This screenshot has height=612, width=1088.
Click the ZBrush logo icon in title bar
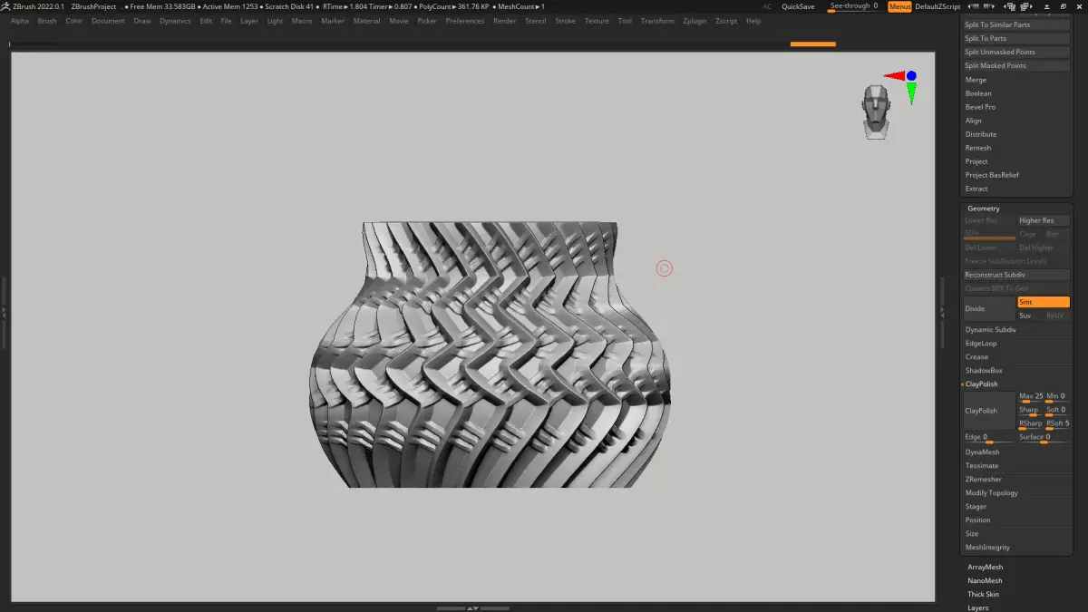pyautogui.click(x=5, y=6)
